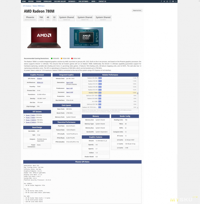Image resolution: width=200 pixels, height=204 pixels.
Task: Open the Contact Us page
Action: click(x=102, y=1)
